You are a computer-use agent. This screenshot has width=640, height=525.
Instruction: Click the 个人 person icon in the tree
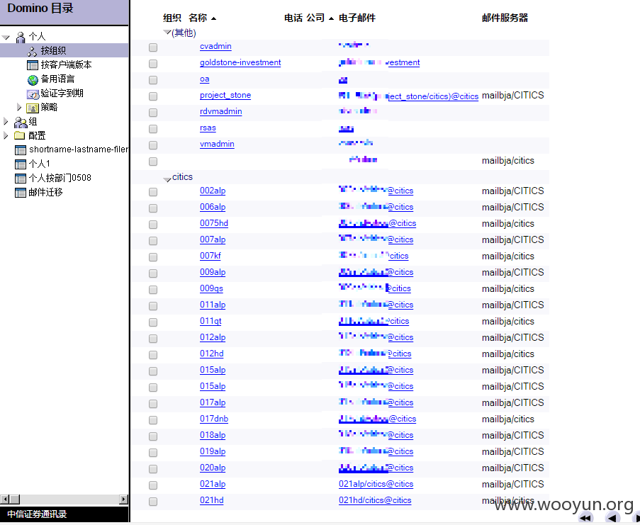coord(21,37)
